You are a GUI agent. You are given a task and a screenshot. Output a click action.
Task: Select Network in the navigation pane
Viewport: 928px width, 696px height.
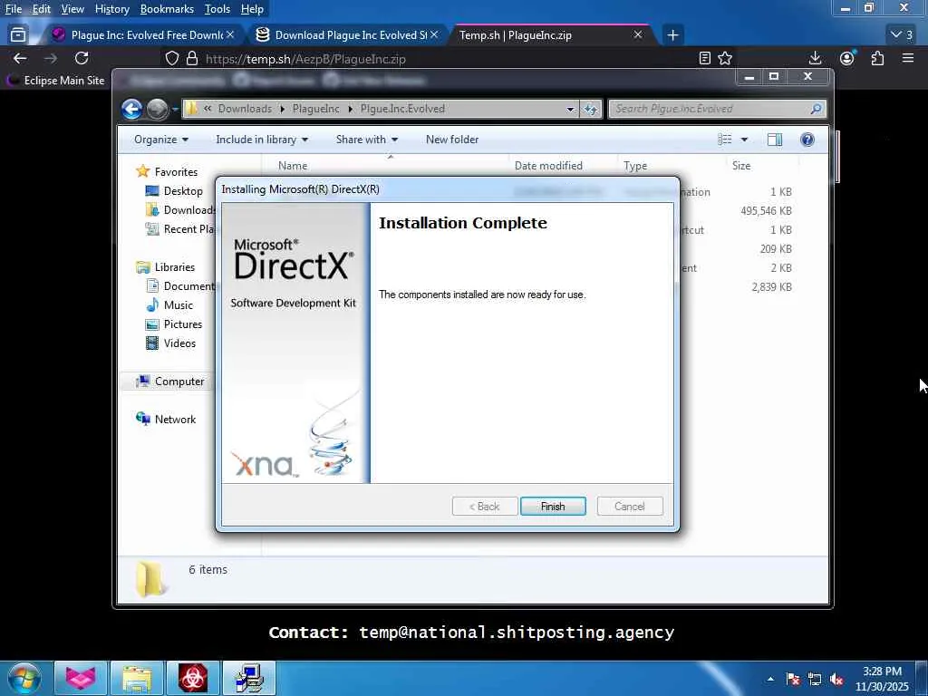pyautogui.click(x=166, y=419)
